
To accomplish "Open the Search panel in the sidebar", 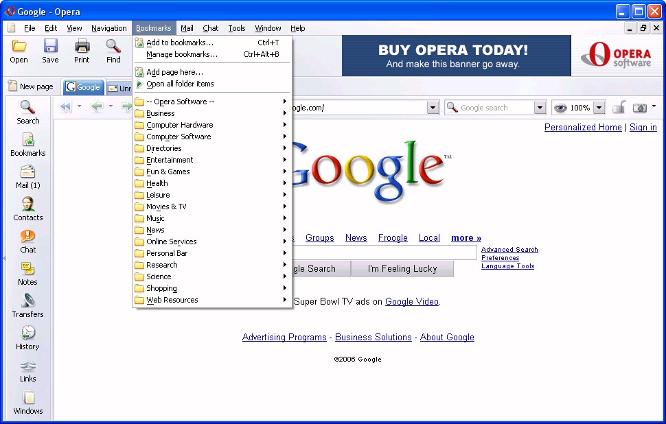I will click(x=28, y=112).
